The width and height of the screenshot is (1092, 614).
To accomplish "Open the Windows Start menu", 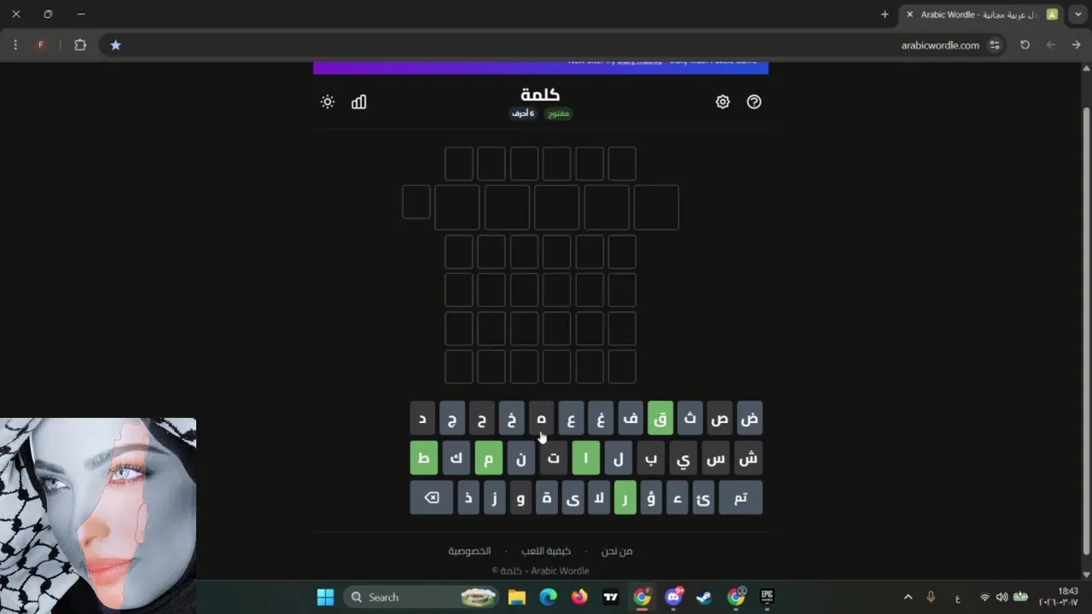I will point(325,597).
